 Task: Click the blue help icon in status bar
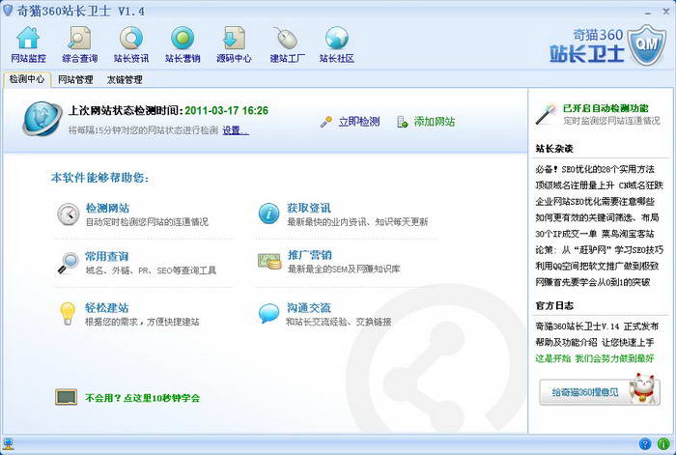(x=644, y=444)
